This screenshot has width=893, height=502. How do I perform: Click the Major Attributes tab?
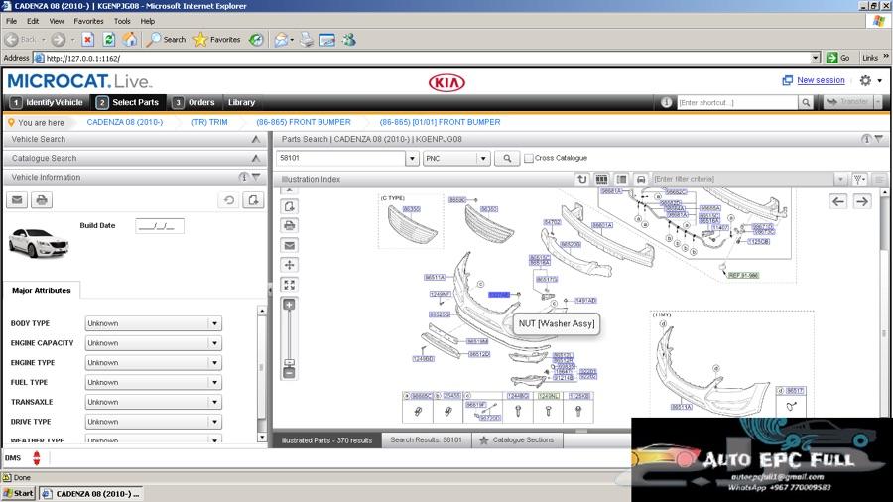(x=42, y=291)
